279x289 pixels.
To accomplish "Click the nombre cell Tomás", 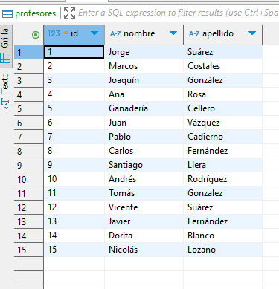I will [144, 193].
